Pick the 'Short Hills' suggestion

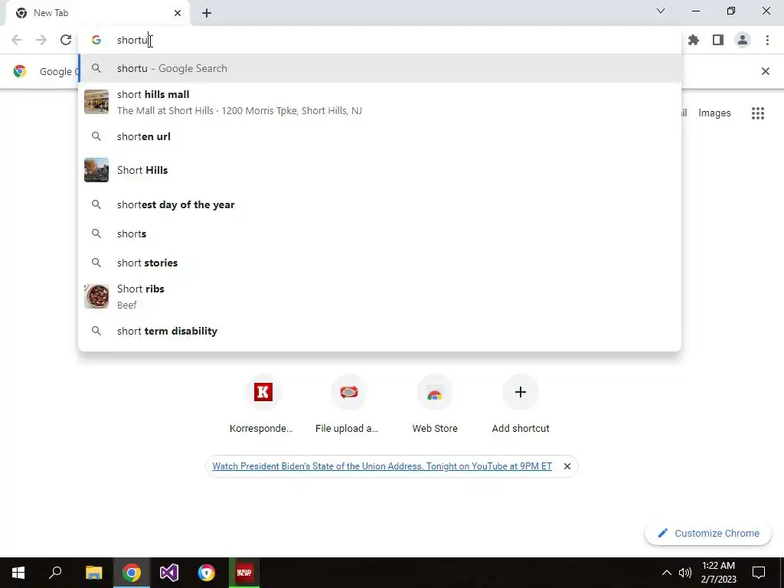click(380, 170)
